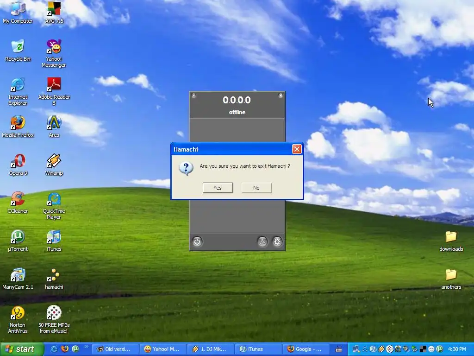Select Mozilla Firefox desktop shortcut
Screen dimensions: 474x356
[18, 127]
